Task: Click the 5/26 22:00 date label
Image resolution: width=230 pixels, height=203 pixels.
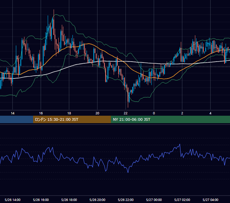Action: tap(126, 200)
